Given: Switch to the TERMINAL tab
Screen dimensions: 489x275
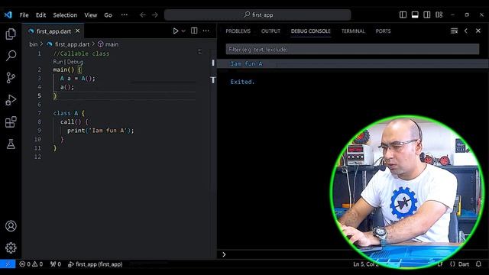Looking at the screenshot, I should tap(353, 31).
